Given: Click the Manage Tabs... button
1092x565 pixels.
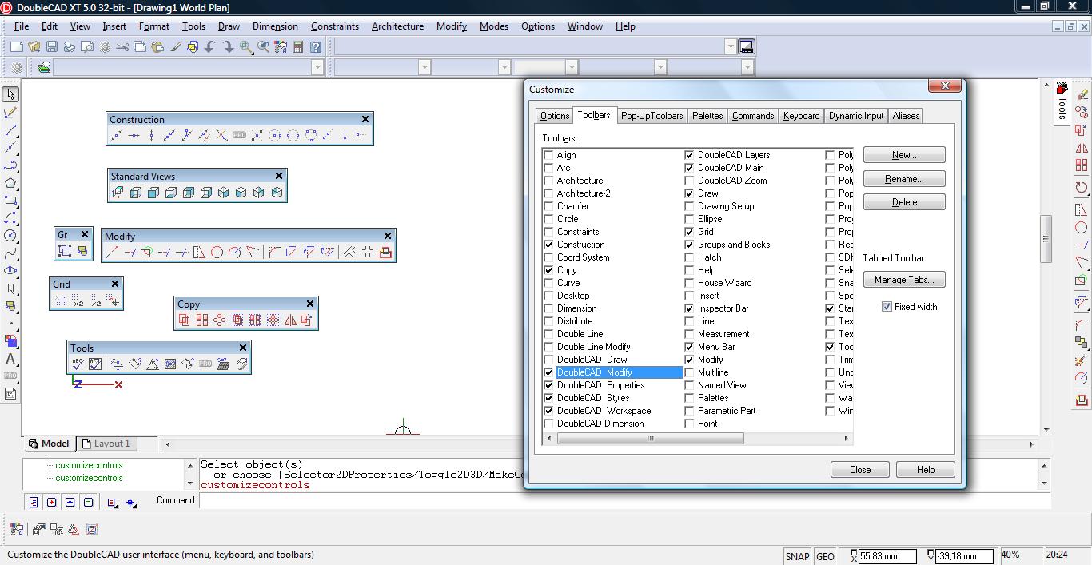Looking at the screenshot, I should click(904, 280).
